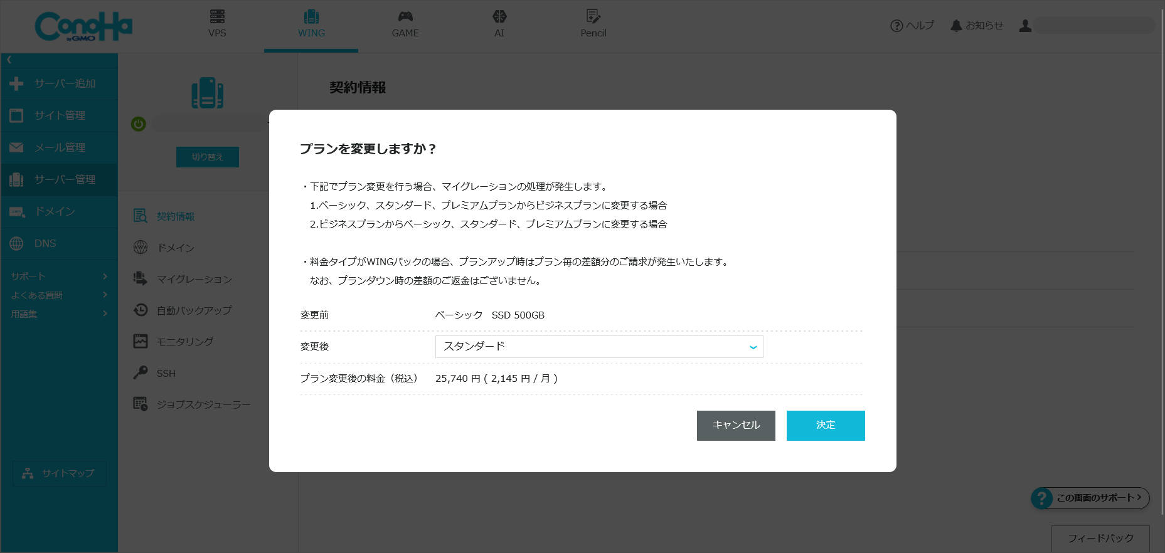Image resolution: width=1165 pixels, height=553 pixels.
Task: Click the ベーシック SSD 500GB text
Action: click(490, 315)
